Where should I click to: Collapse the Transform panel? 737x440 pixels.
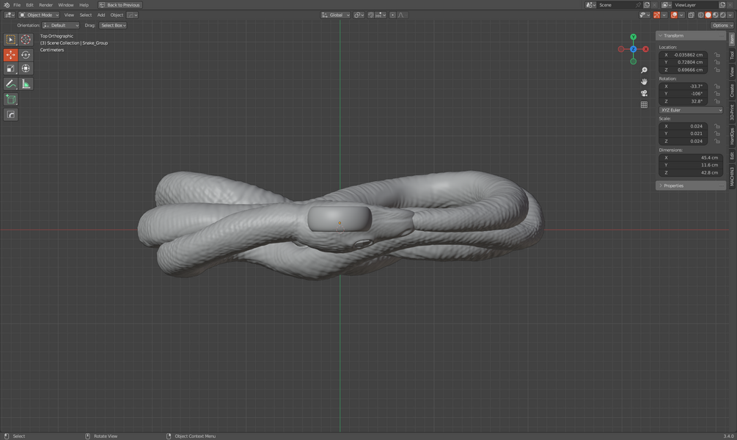(x=691, y=36)
